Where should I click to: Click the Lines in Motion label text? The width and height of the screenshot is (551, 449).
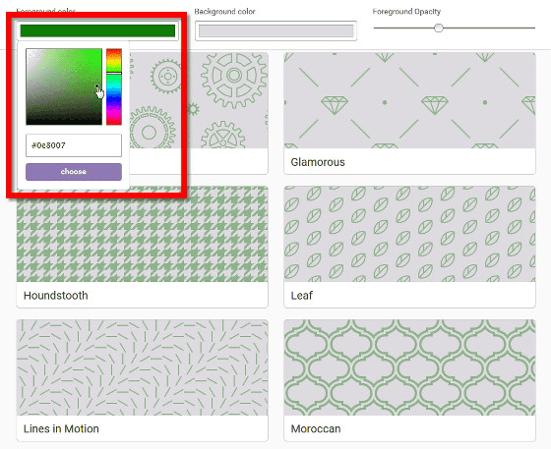[61, 428]
